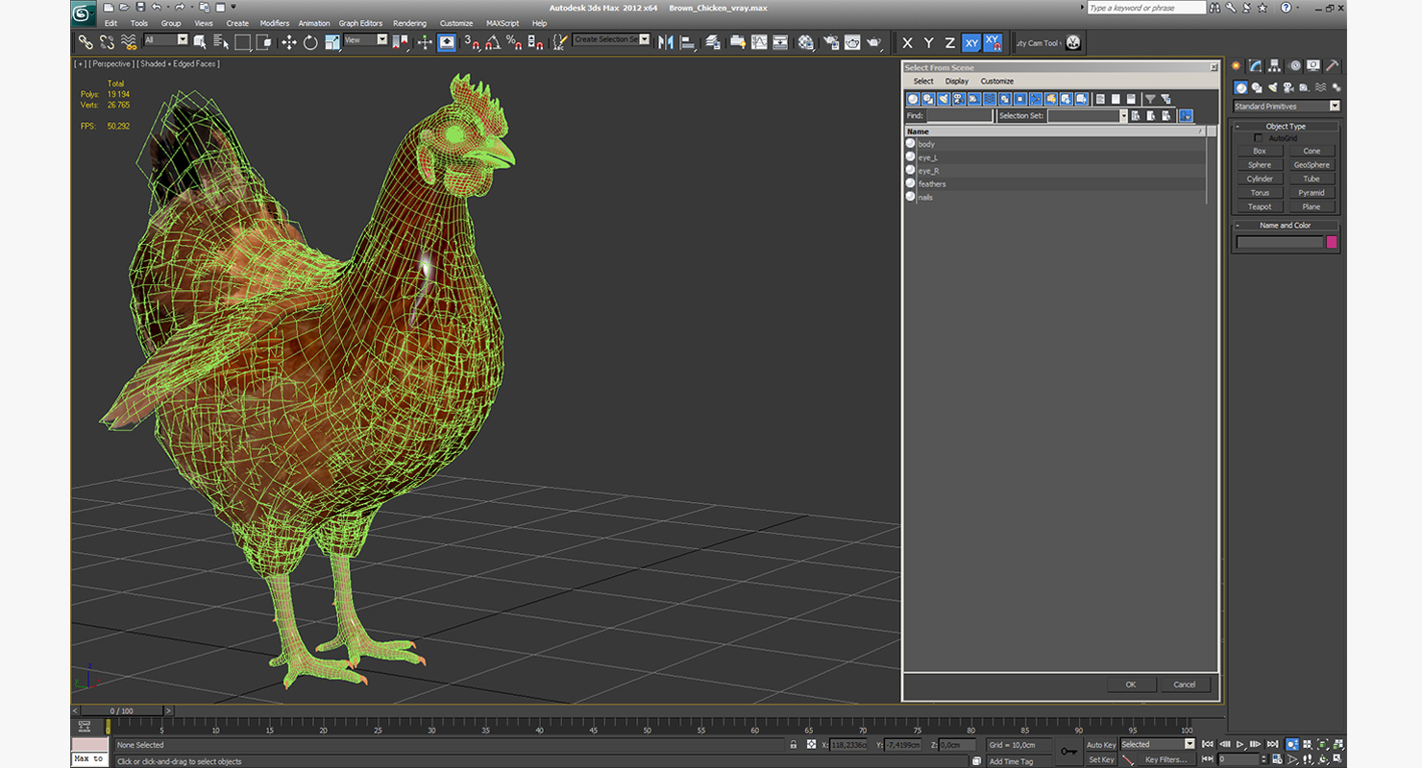1422x768 pixels.
Task: Click the Render Production teapot icon
Action: [x=874, y=42]
